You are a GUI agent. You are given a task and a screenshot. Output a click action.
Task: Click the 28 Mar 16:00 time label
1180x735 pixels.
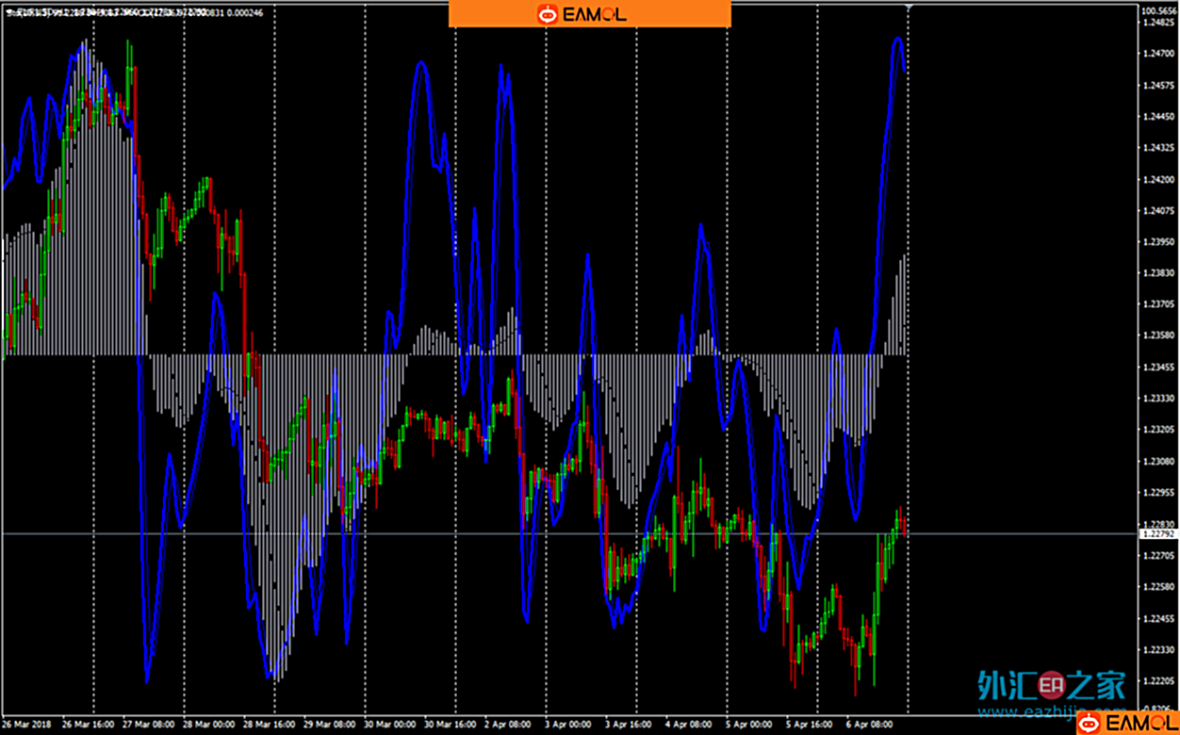(270, 724)
